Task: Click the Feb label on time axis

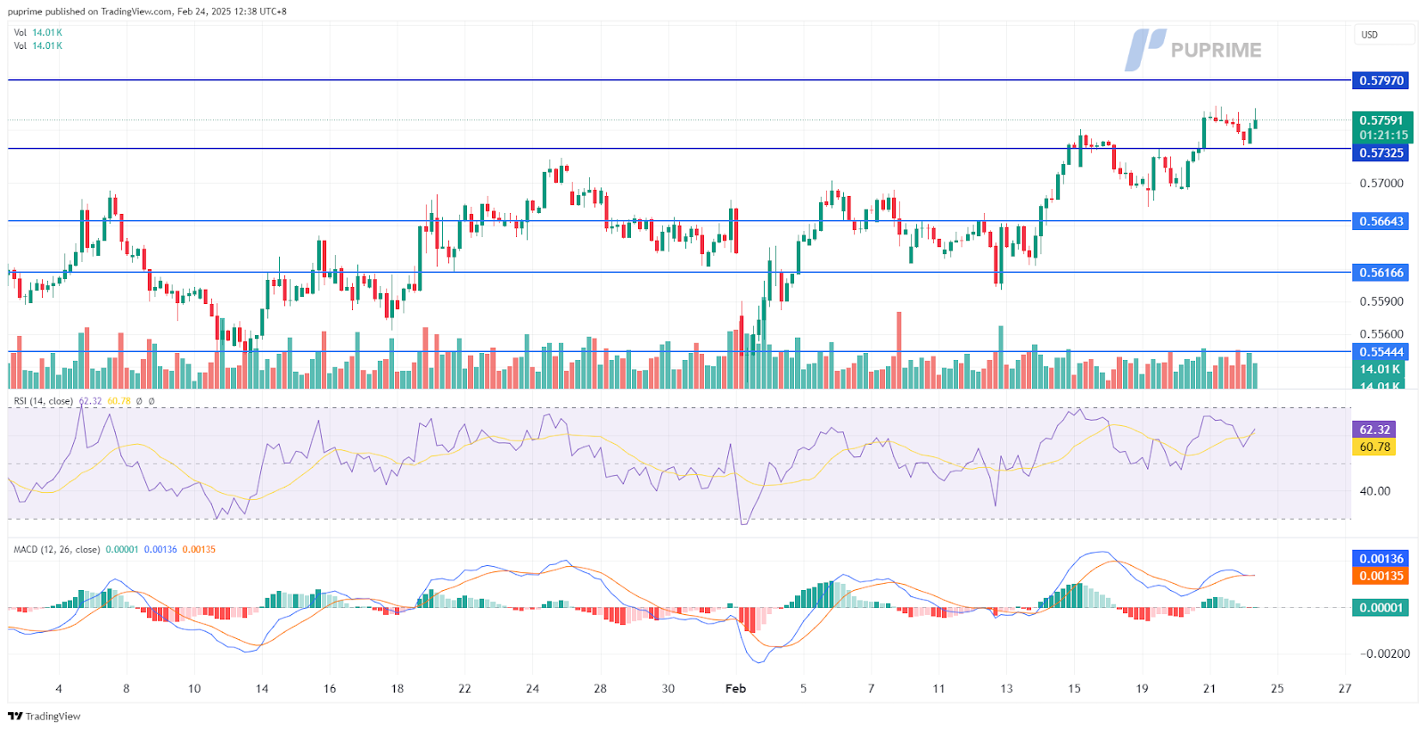Action: pyautogui.click(x=735, y=688)
